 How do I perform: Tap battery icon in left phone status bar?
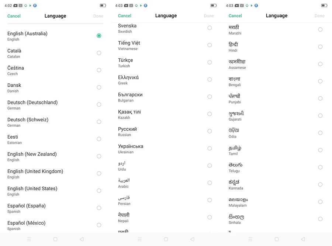click(103, 6)
